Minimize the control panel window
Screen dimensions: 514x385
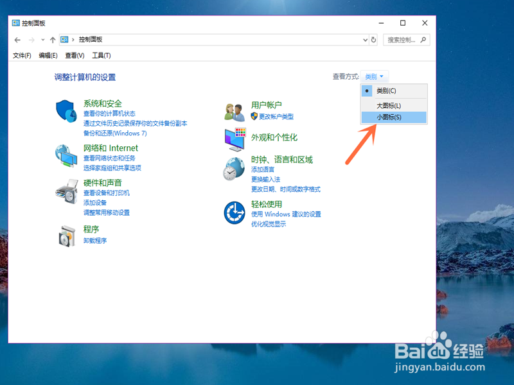(x=381, y=23)
